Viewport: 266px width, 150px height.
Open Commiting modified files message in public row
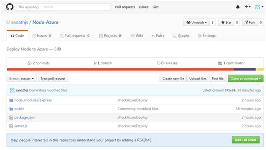[138, 109]
